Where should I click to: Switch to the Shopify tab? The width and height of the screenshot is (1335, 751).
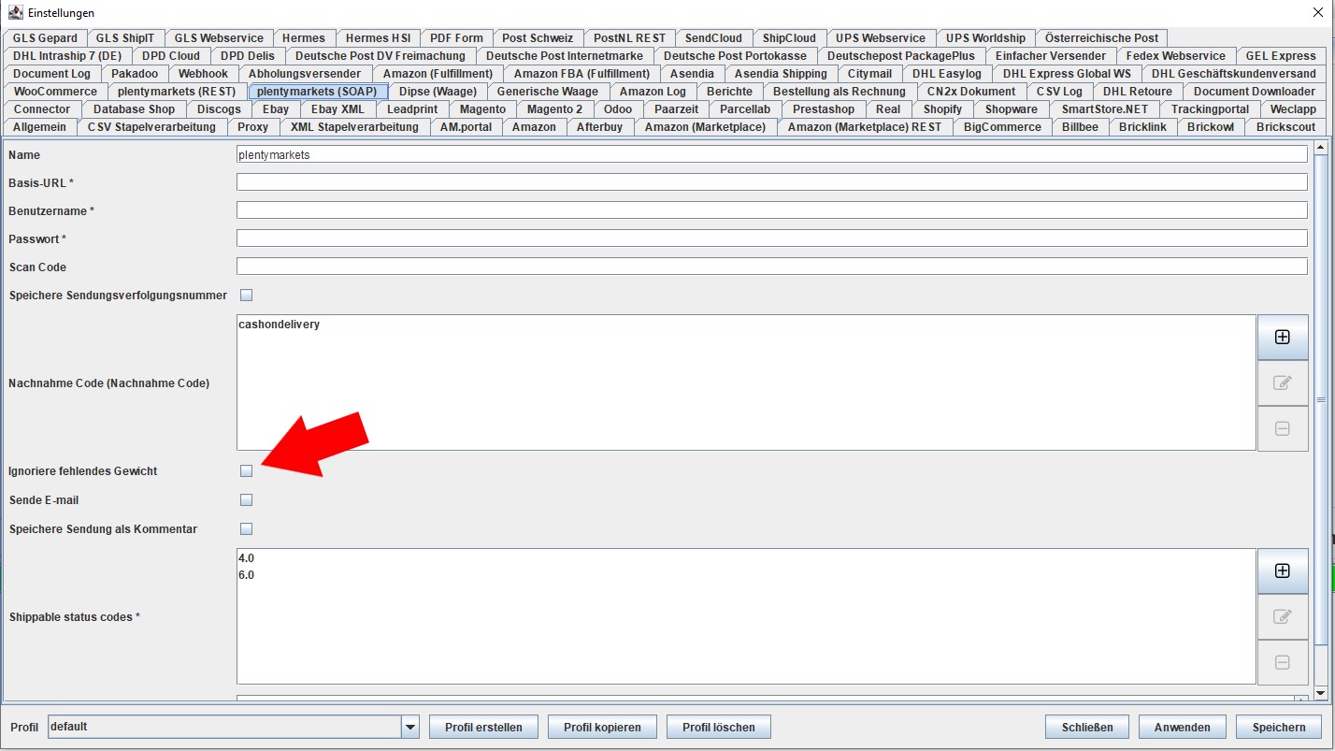942,109
